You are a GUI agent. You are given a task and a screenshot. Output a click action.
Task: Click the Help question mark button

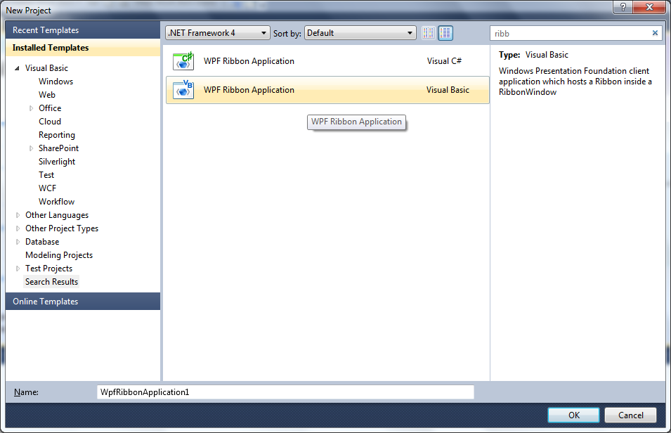[x=623, y=7]
